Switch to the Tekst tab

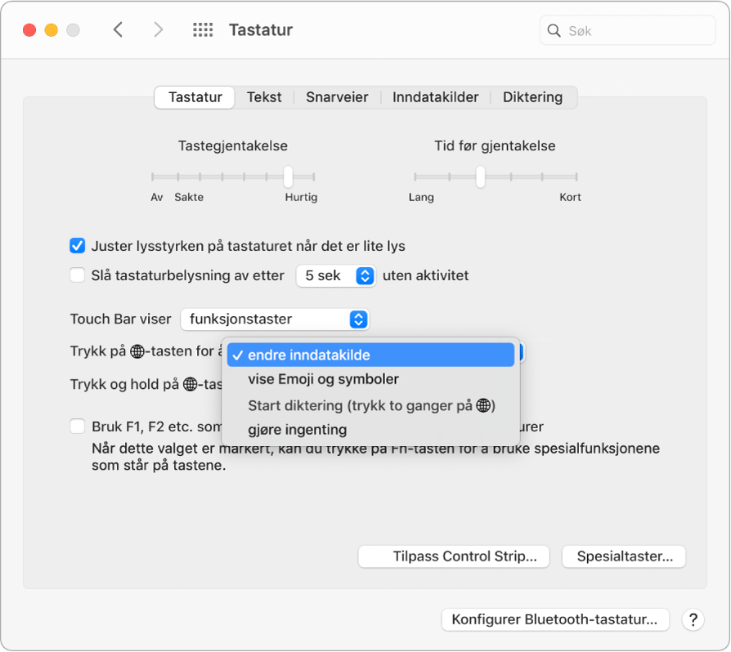coord(264,96)
